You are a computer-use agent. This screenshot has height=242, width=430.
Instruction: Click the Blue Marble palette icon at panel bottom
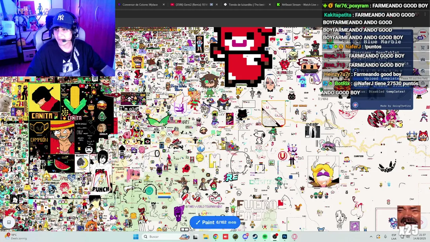(355, 105)
